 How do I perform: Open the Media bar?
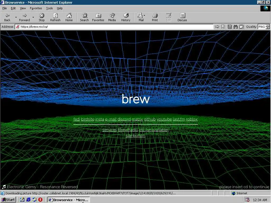point(112,17)
